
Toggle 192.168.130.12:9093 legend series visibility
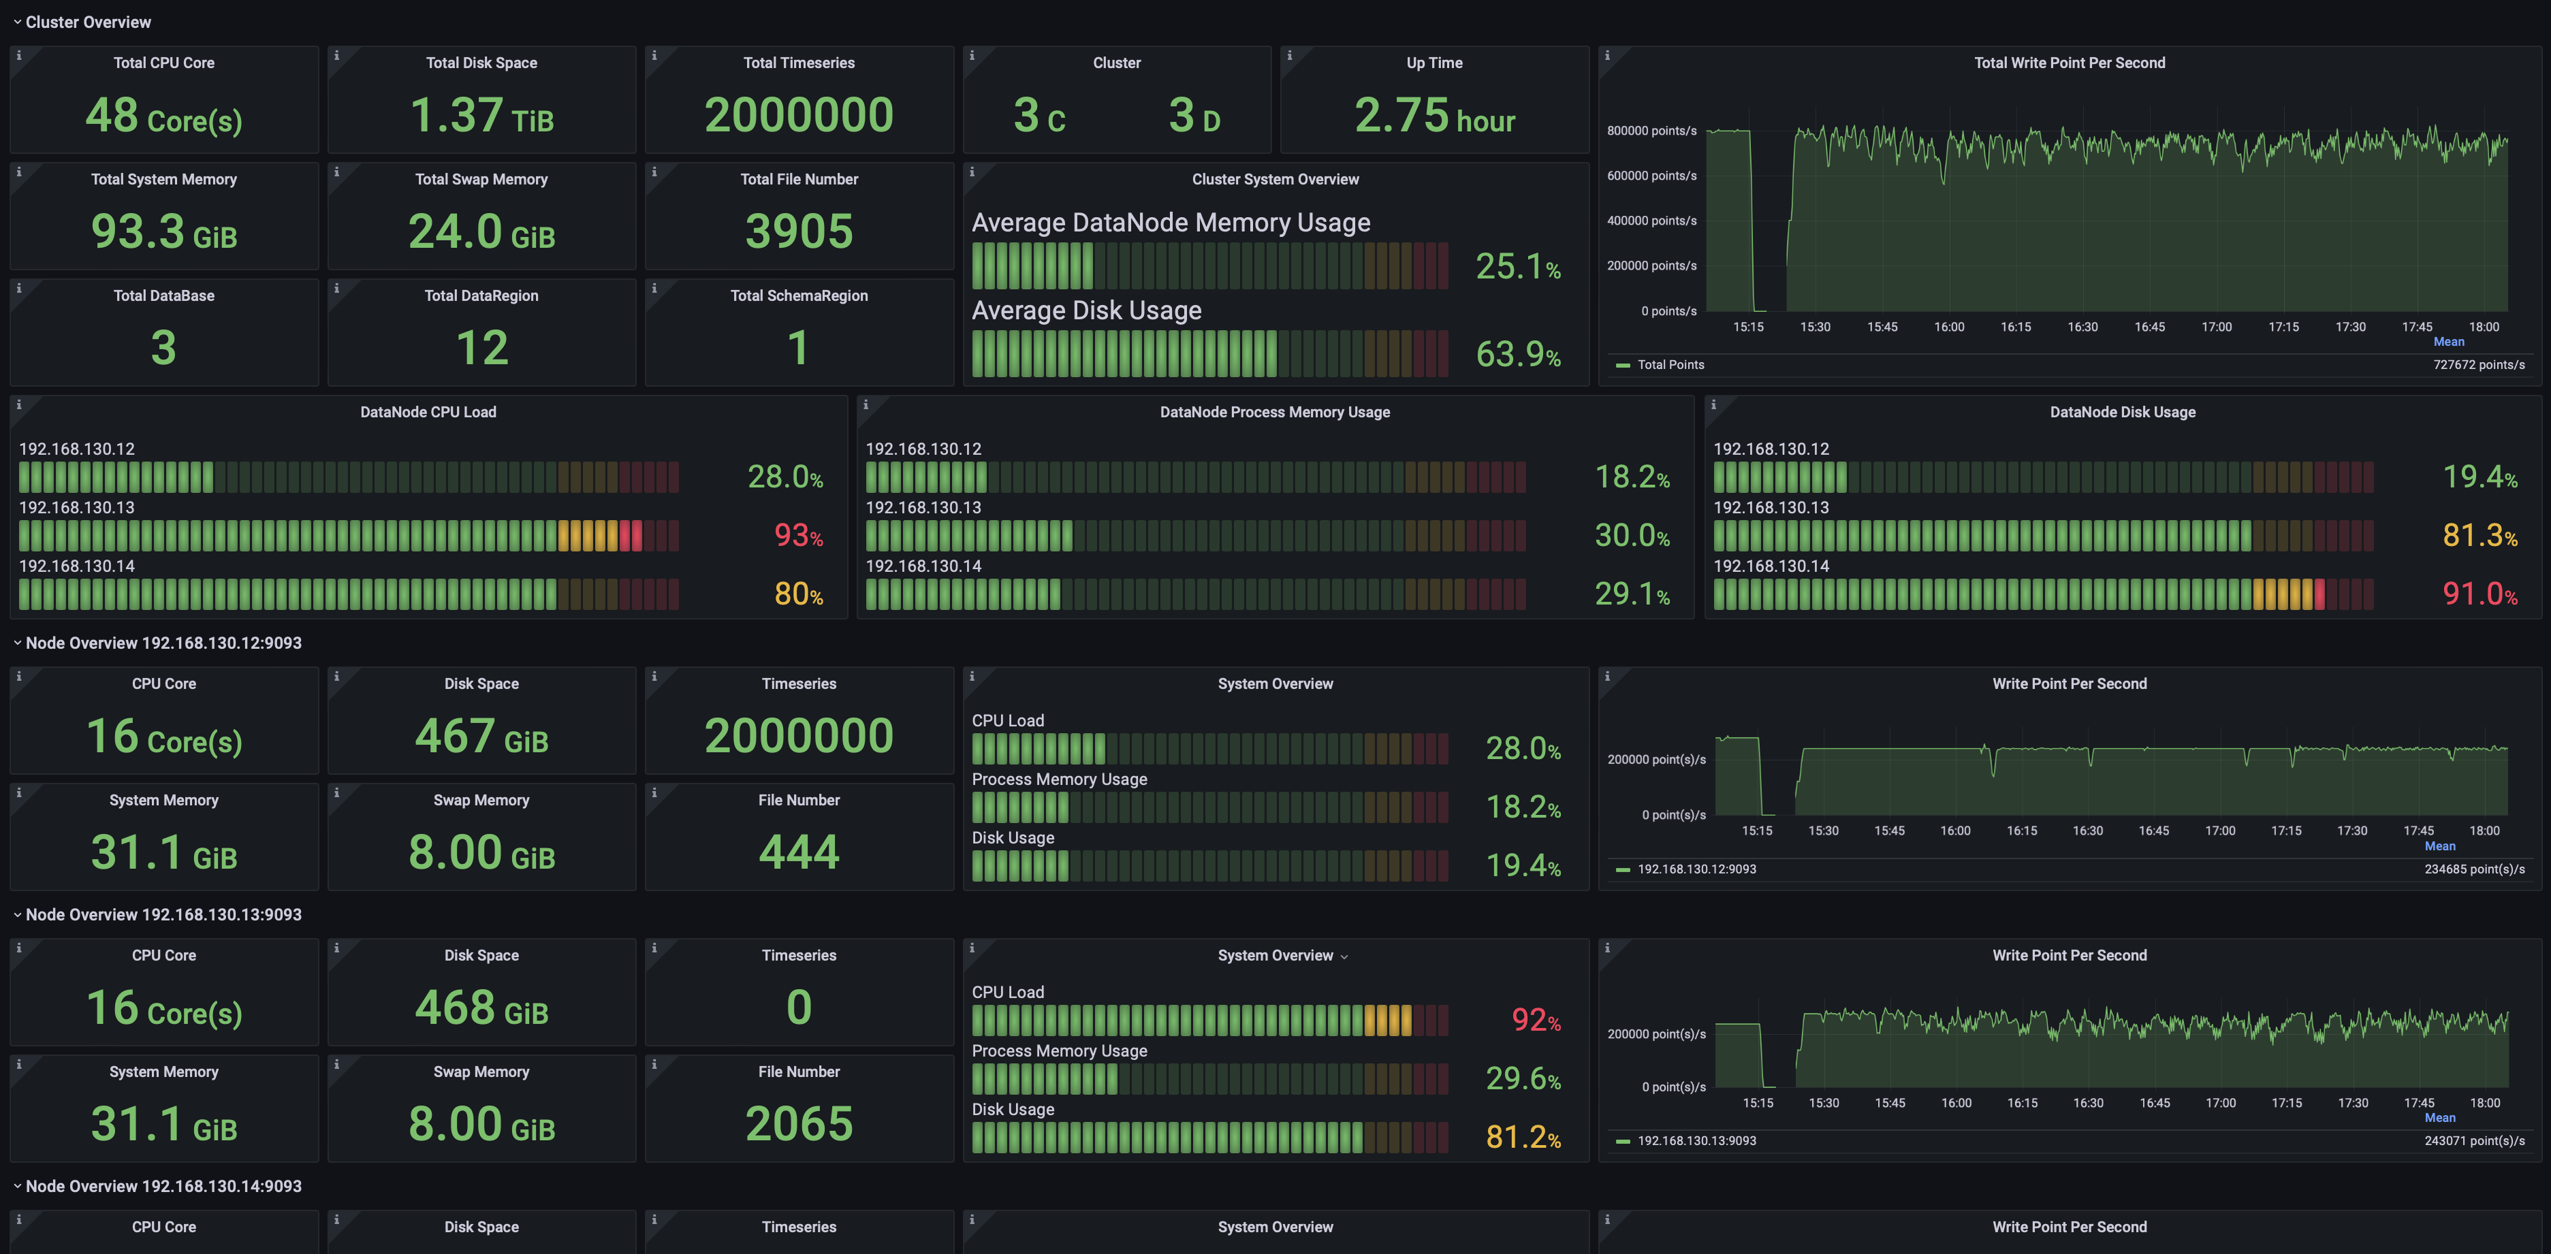[1696, 869]
